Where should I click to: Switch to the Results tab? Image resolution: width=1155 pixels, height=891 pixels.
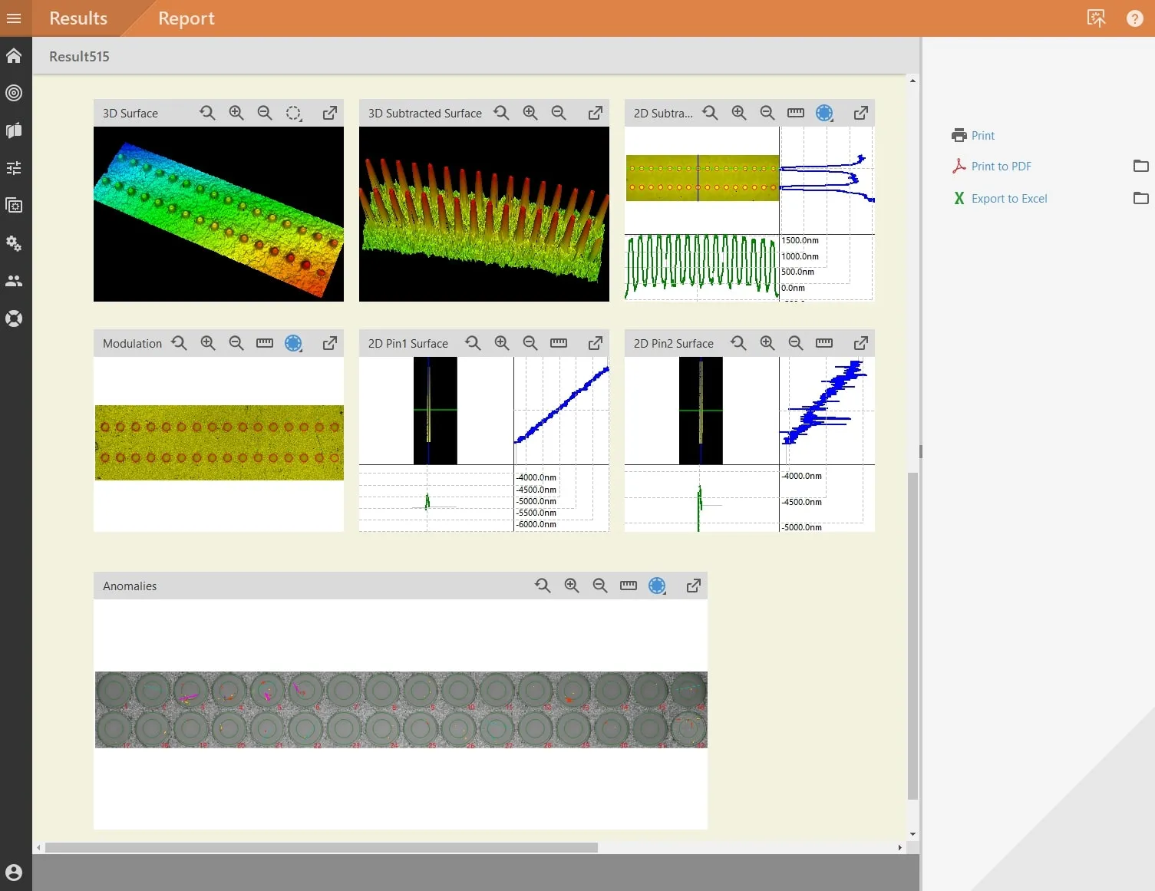point(78,18)
